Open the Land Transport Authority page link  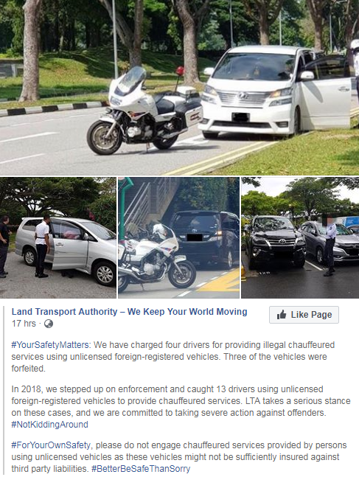(129, 312)
